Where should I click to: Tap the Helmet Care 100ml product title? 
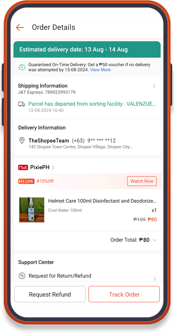102,201
